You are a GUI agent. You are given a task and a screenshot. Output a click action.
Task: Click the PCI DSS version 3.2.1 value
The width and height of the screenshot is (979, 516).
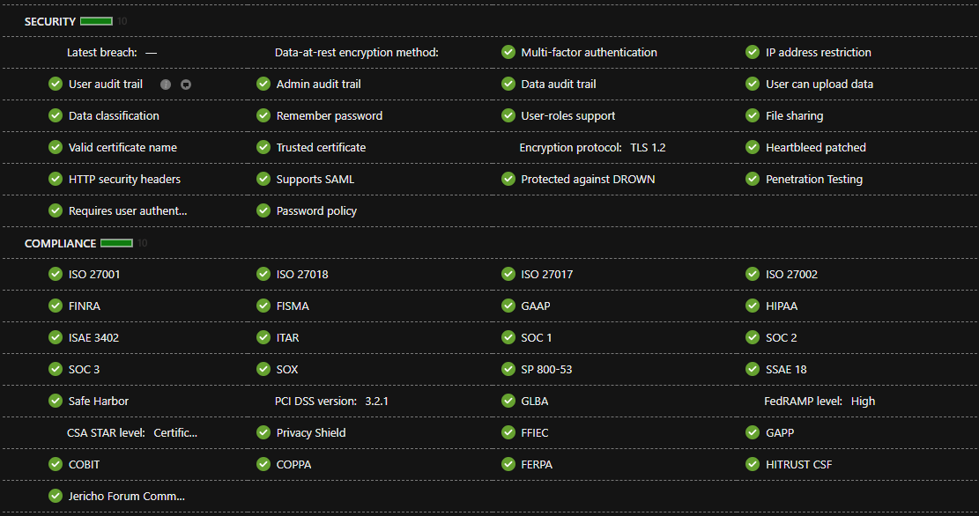tap(377, 402)
